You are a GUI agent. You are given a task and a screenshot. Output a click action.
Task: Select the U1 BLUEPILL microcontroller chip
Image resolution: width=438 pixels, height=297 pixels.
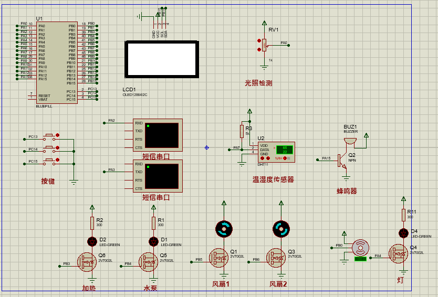(57, 62)
